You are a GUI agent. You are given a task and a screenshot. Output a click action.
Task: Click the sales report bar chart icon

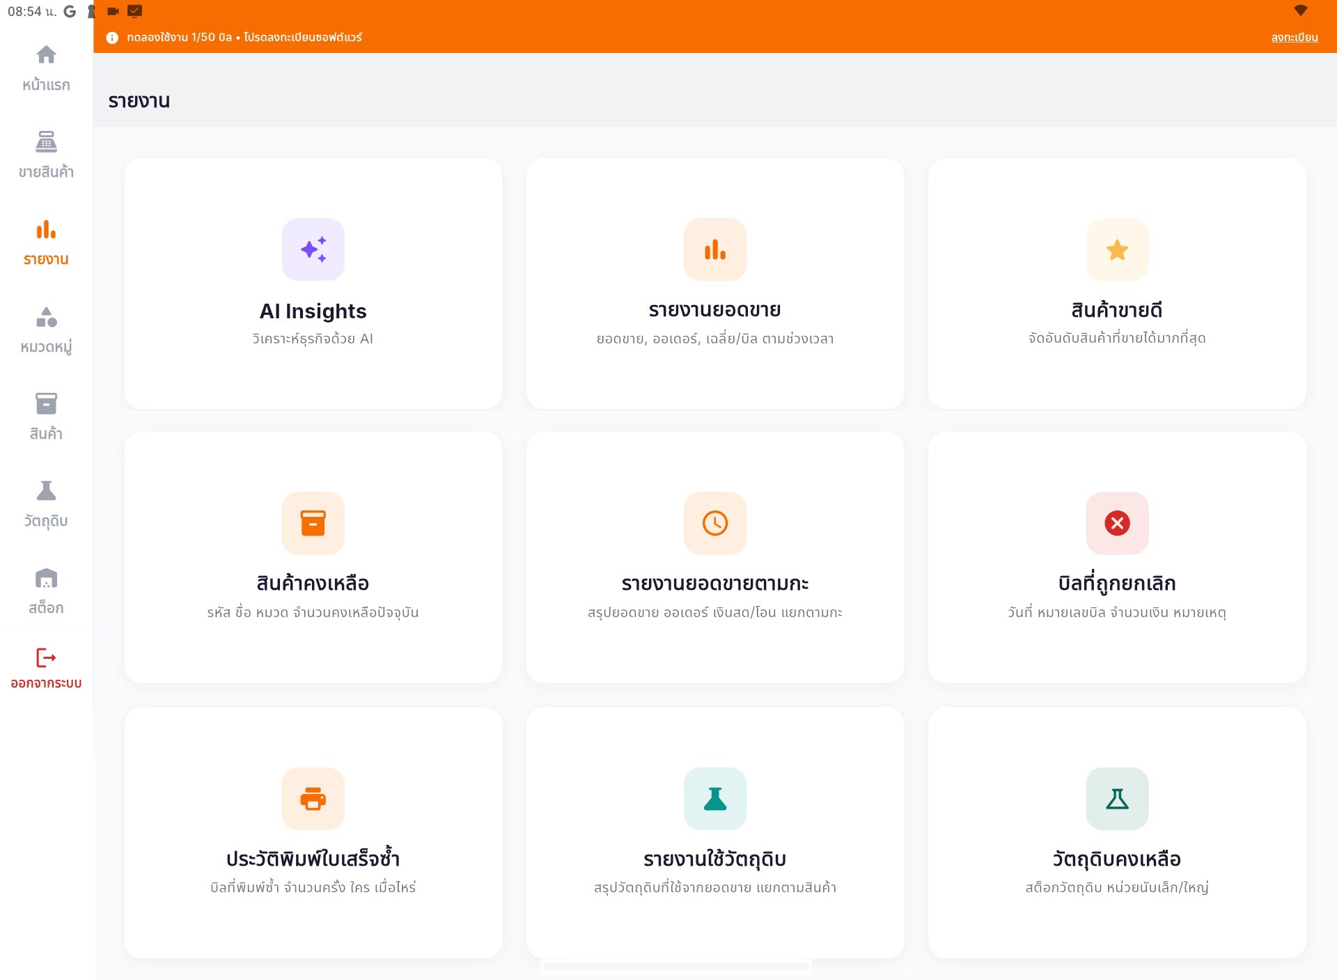point(714,249)
